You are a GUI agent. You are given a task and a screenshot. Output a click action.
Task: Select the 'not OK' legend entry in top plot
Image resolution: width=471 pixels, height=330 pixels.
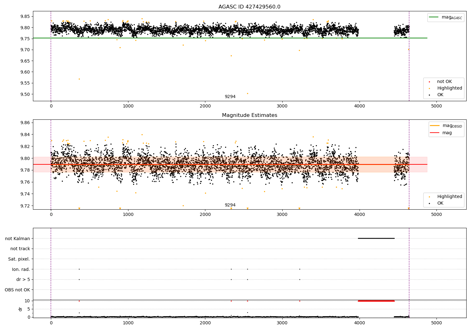click(x=444, y=82)
